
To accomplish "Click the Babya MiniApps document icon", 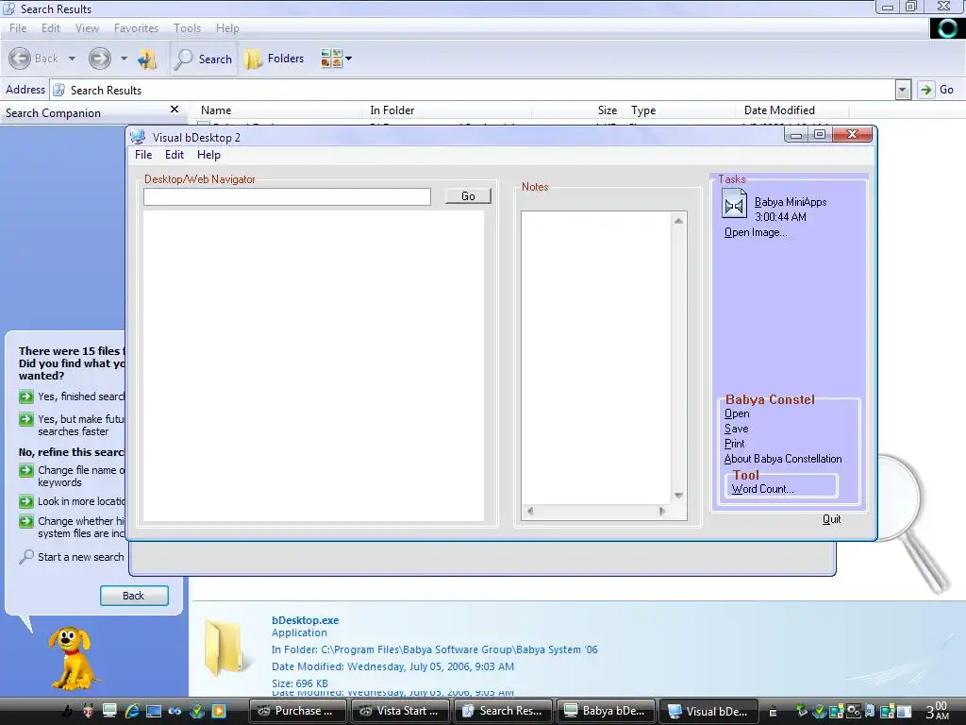I will coord(734,205).
